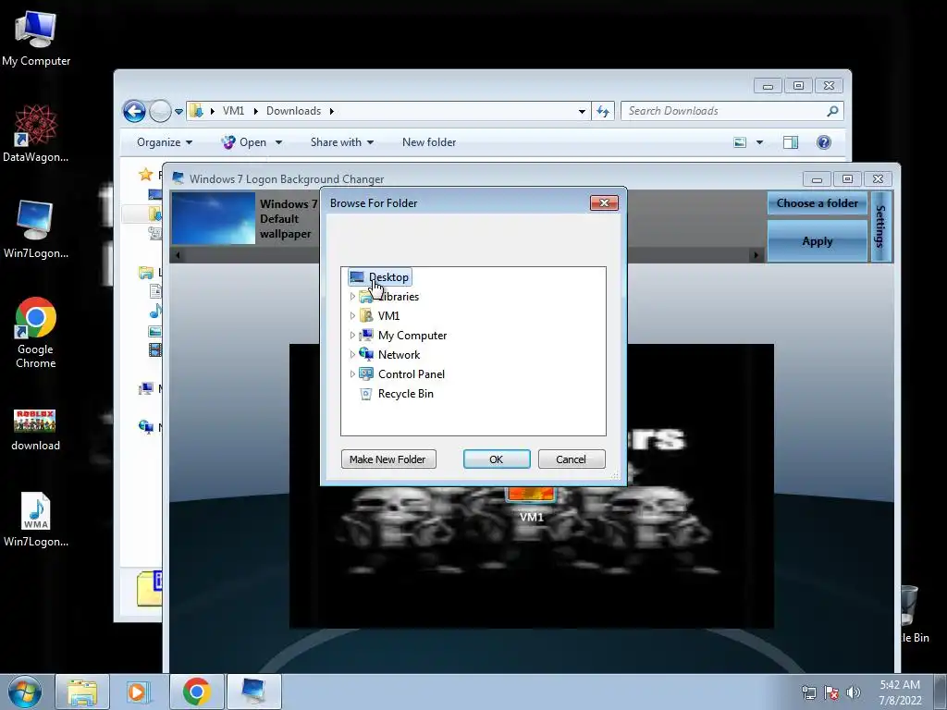The width and height of the screenshot is (947, 710).
Task: Click the network tray icon
Action: [808, 692]
